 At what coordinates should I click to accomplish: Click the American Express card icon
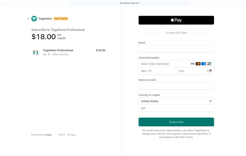click(x=204, y=64)
